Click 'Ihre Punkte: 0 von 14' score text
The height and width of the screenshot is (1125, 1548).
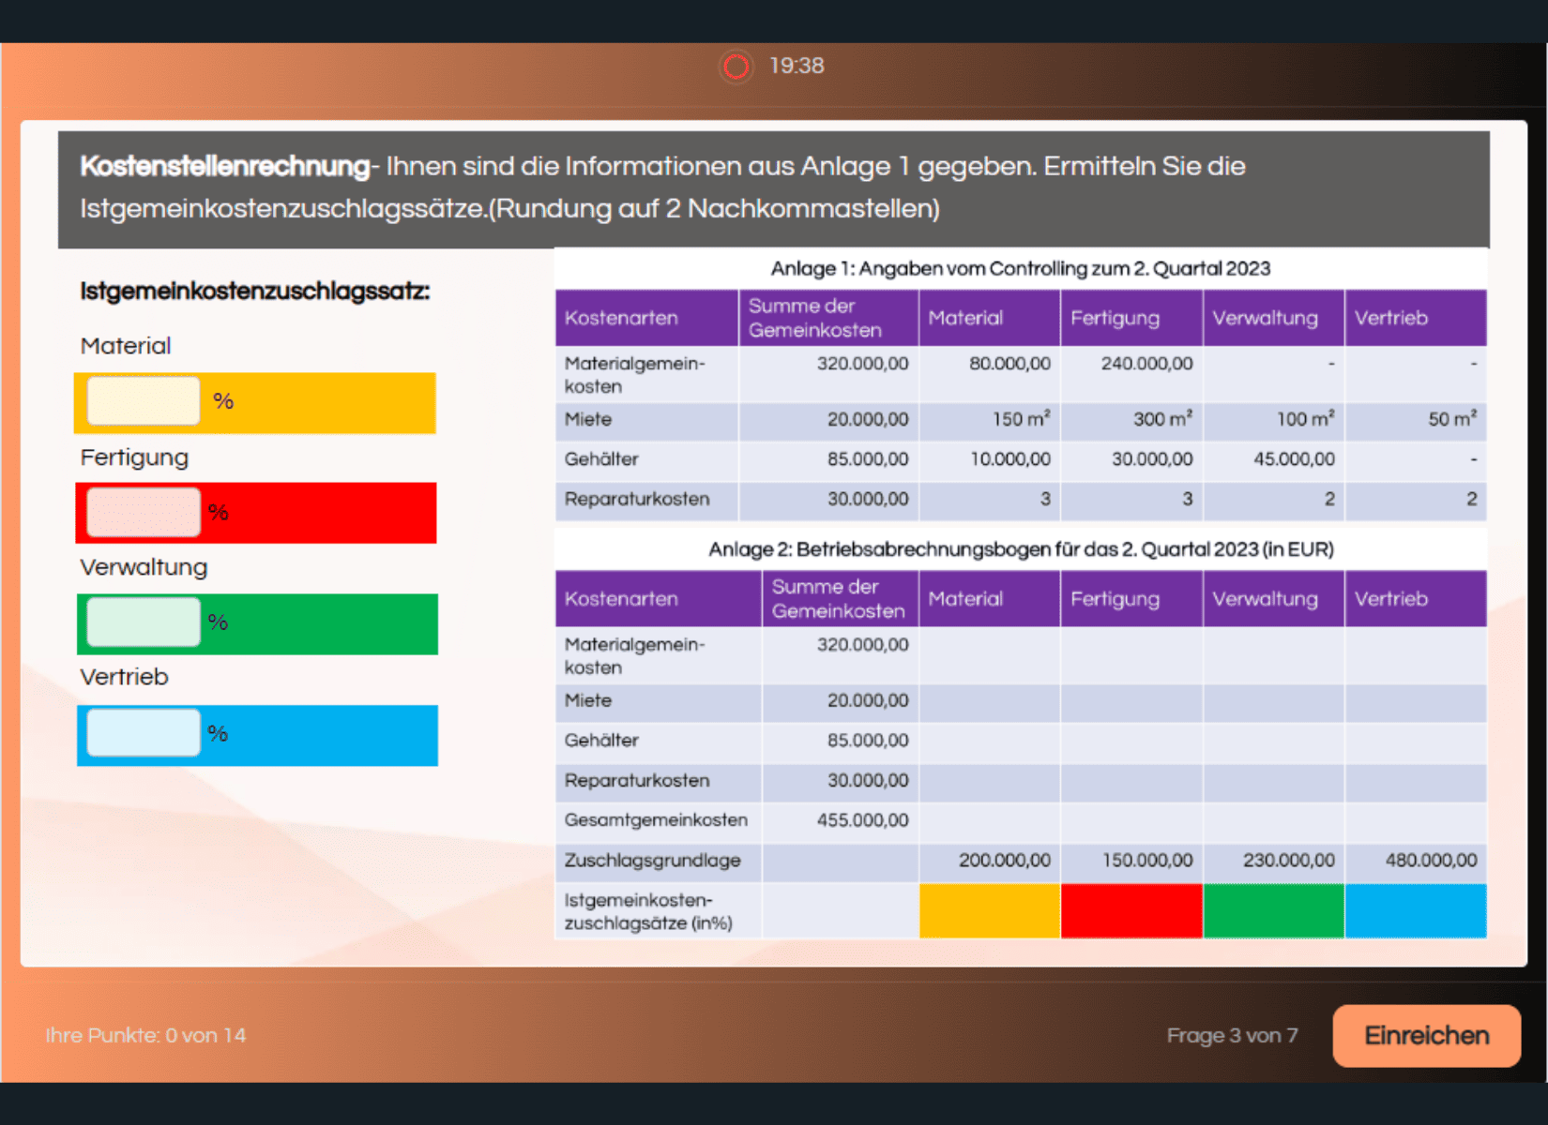(145, 1035)
